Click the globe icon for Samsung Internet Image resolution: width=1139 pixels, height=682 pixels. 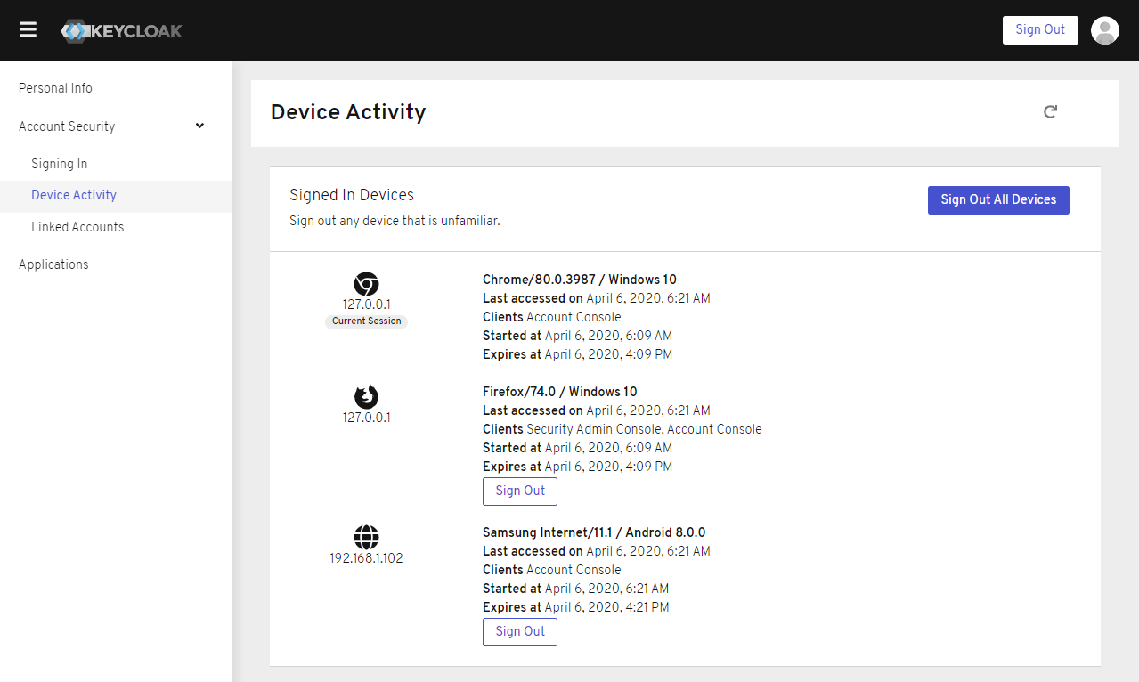(x=366, y=537)
